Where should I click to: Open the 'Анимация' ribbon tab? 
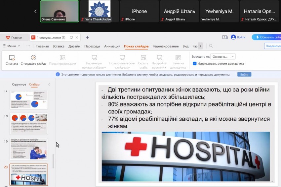point(112,46)
